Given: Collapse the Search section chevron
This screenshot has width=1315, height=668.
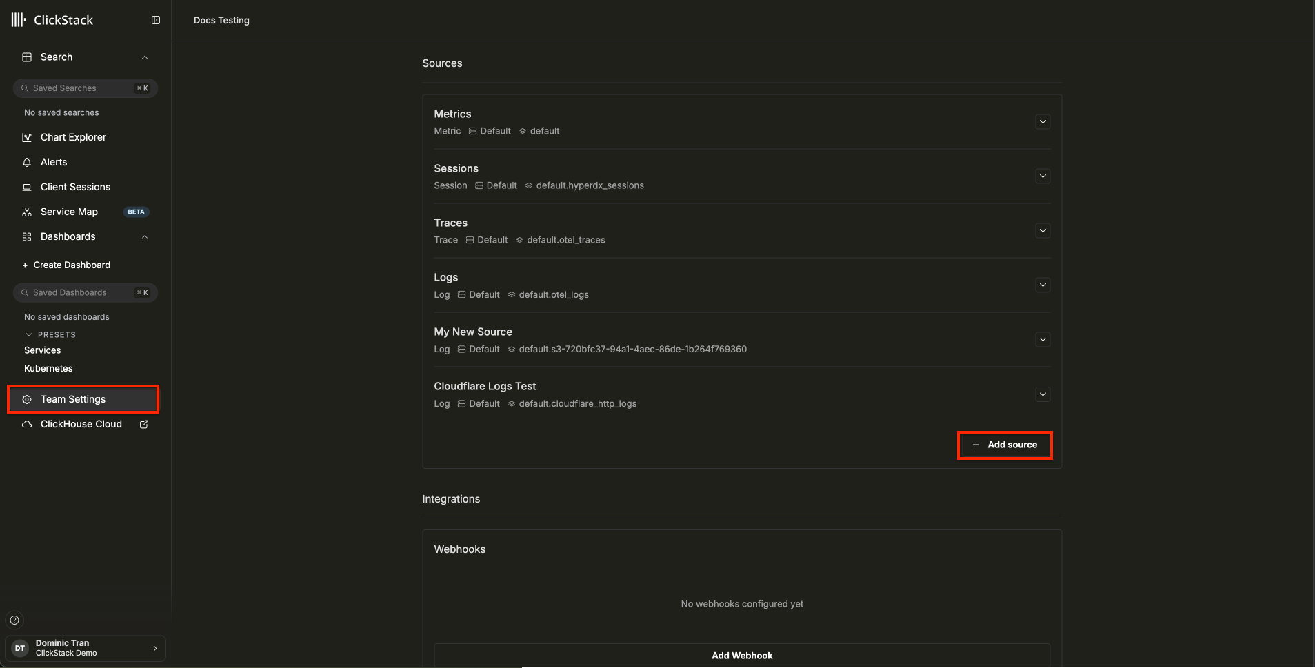Looking at the screenshot, I should click(145, 57).
